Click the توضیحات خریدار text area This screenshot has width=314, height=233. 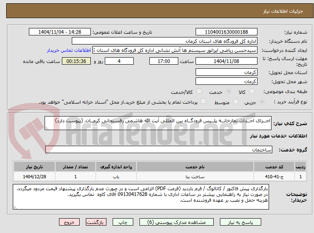[141, 197]
